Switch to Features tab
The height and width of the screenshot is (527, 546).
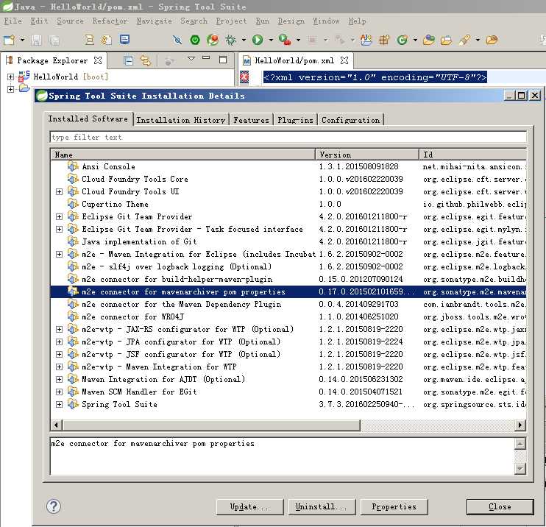[x=251, y=120]
